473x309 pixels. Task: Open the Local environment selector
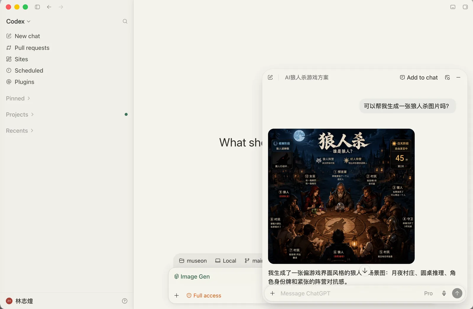pyautogui.click(x=226, y=261)
